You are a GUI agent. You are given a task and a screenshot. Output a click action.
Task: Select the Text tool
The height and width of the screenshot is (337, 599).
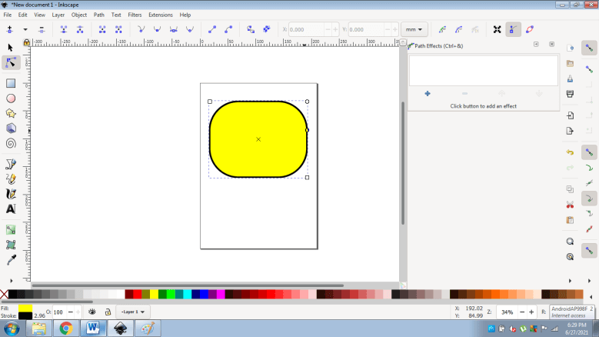click(x=11, y=209)
